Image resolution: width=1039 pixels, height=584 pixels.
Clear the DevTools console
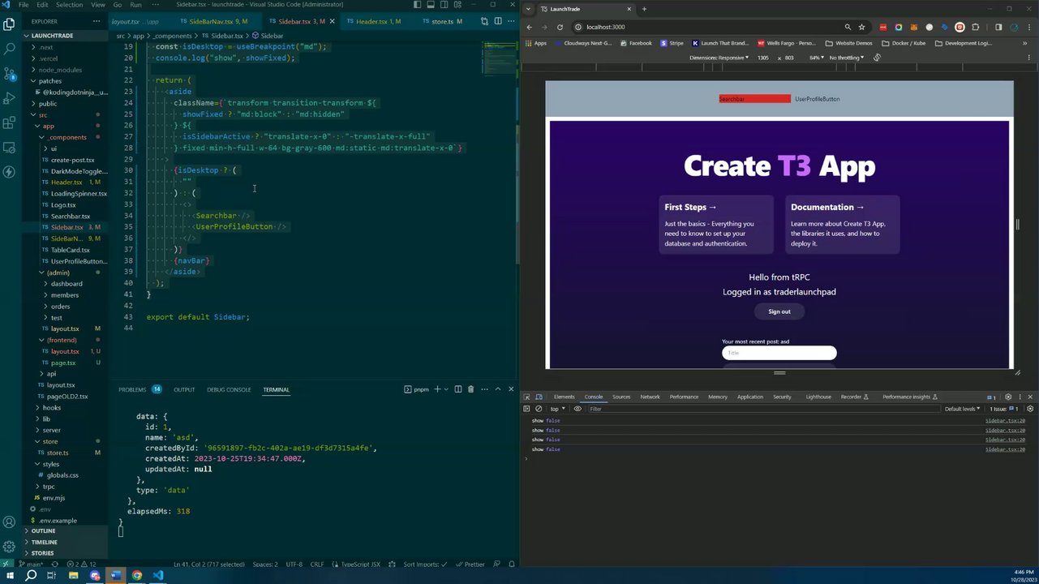(x=539, y=409)
